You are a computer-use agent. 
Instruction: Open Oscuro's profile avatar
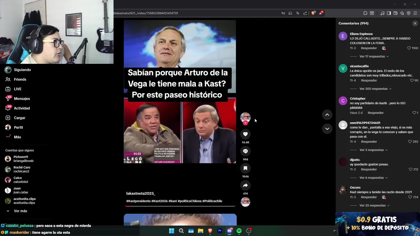(343, 190)
